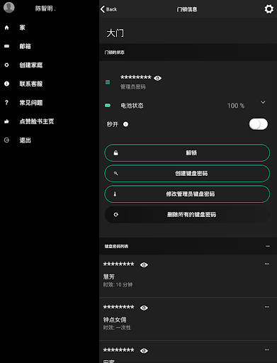Image resolution: width=277 pixels, height=363 pixels.
Task: Click the green keypad icon beside 管理员密码
Action: 108,82
